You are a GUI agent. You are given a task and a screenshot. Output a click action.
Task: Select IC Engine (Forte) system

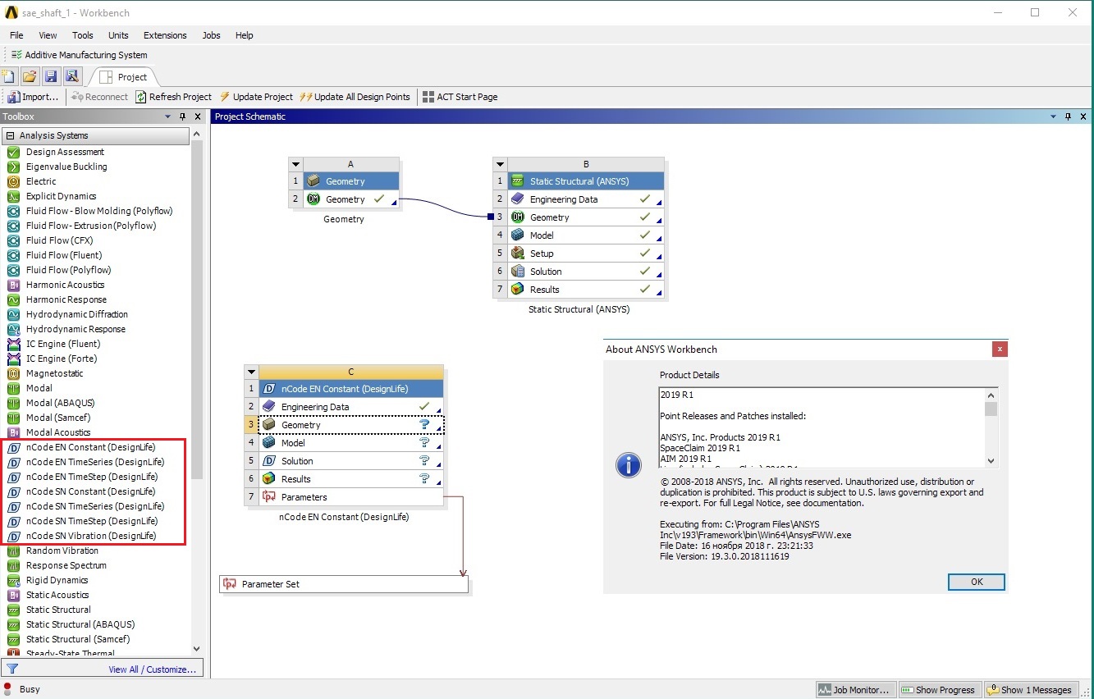[61, 359]
